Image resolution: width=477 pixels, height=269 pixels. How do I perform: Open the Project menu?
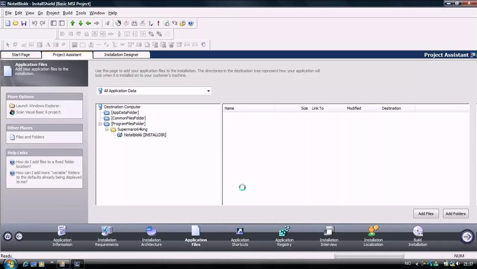pos(53,13)
